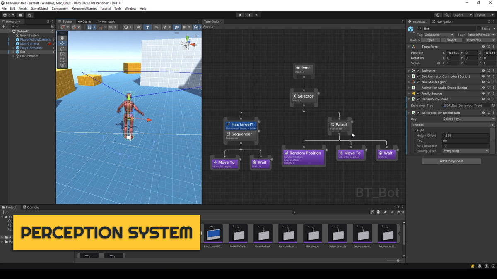
Task: Switch to the Game tab
Action: point(84,21)
